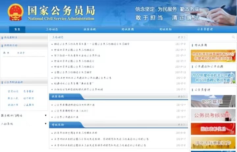Image resolution: width=237 pixels, height=152 pixels.
Task: Open the 考核奖励 navigation tab
Action: coord(165,29)
